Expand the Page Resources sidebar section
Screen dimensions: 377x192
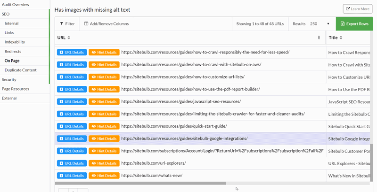pyautogui.click(x=15, y=89)
